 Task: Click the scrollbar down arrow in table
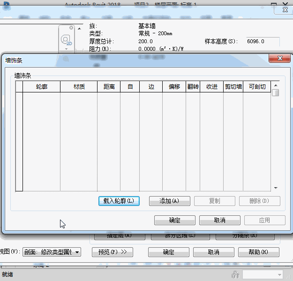point(276,188)
